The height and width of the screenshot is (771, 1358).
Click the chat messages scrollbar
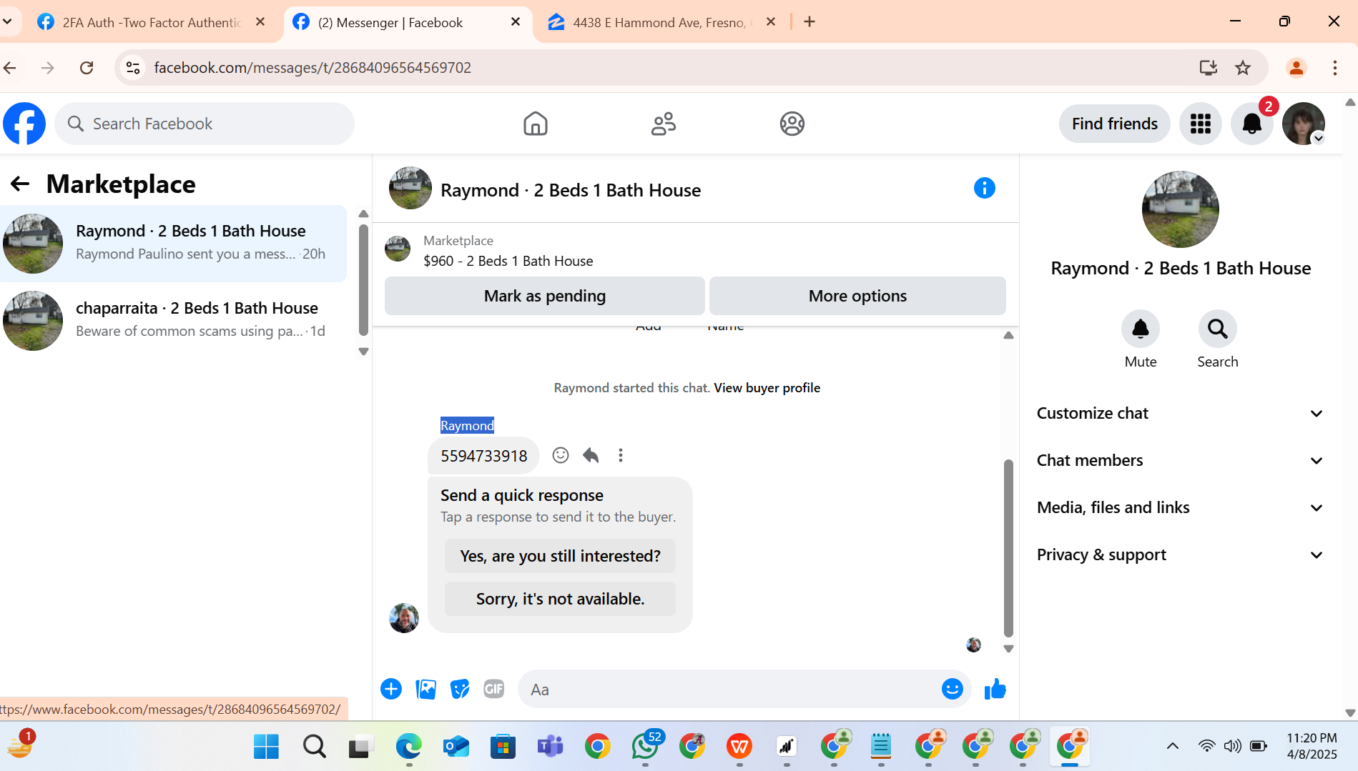coord(1008,548)
